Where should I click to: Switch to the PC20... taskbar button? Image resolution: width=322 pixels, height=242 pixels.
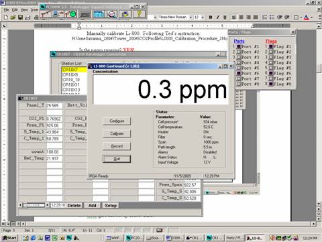click(x=135, y=238)
